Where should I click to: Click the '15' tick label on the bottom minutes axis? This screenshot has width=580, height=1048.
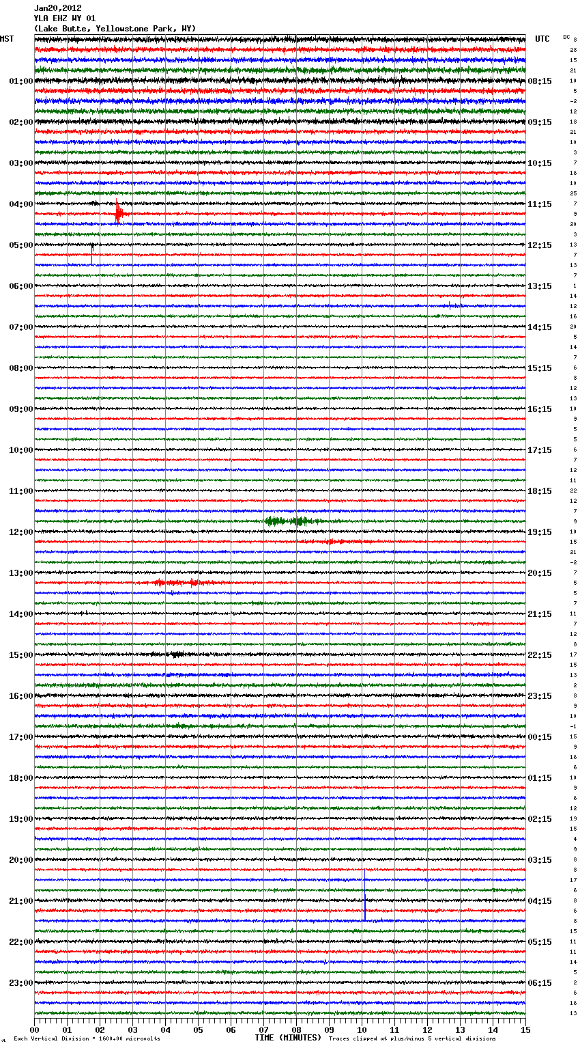click(x=525, y=1030)
